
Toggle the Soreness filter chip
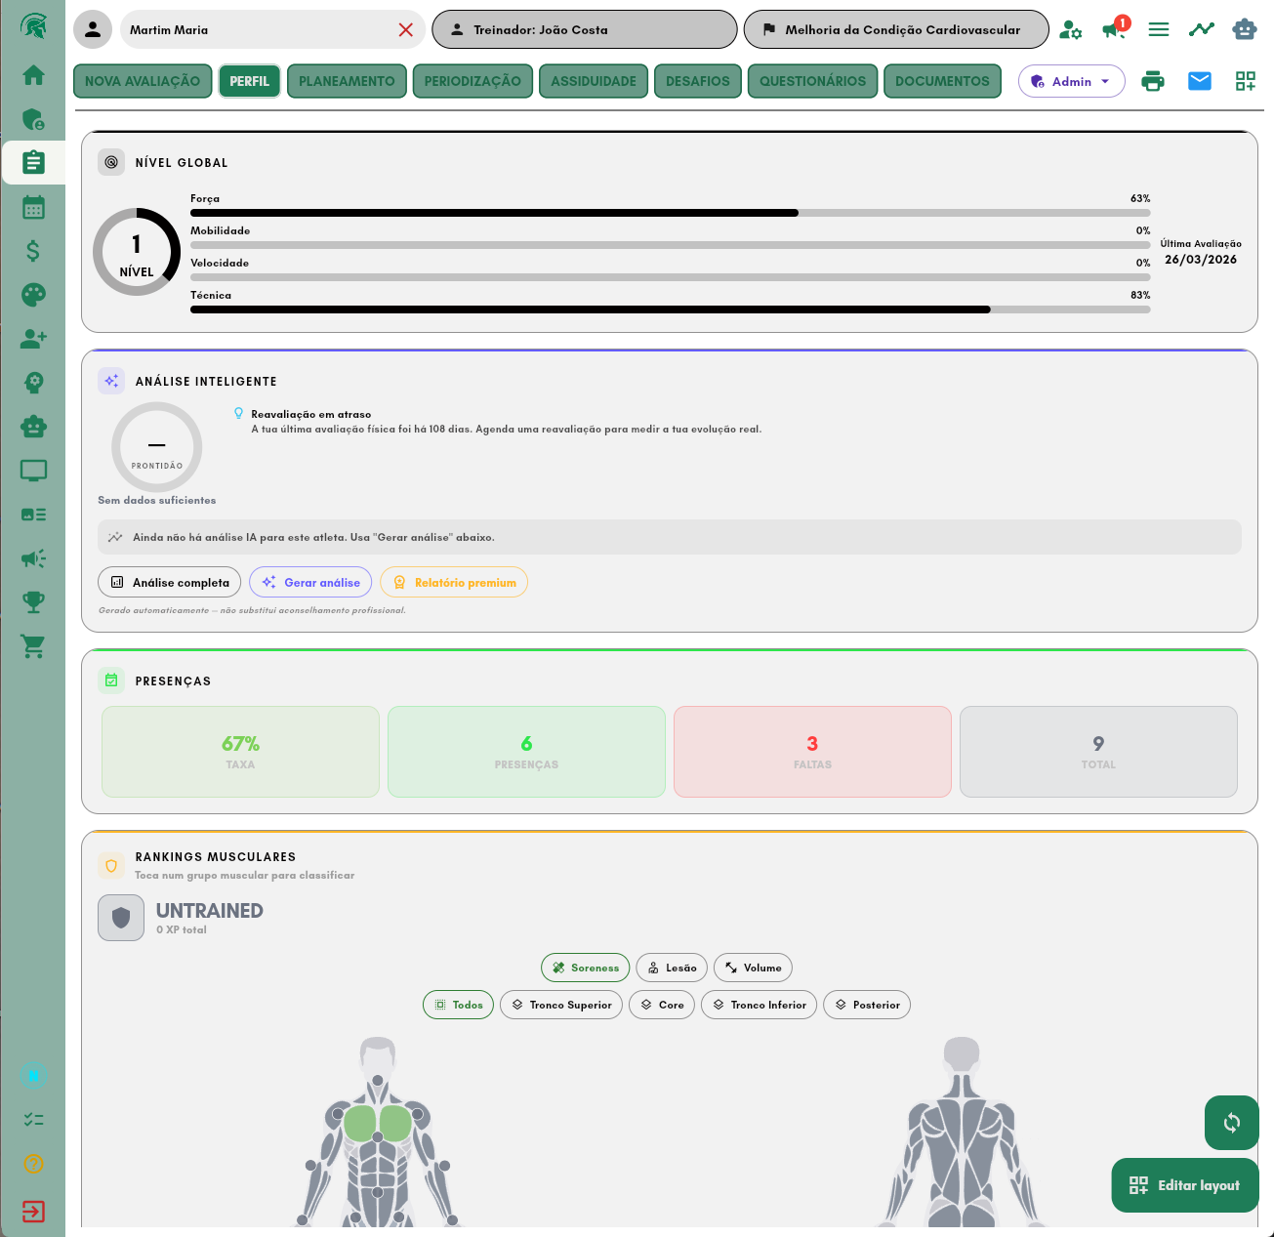586,968
